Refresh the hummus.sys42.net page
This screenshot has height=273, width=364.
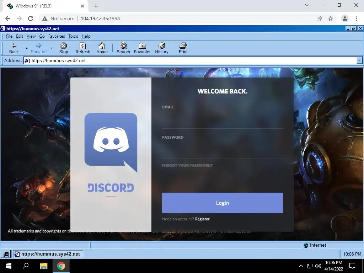82,48
